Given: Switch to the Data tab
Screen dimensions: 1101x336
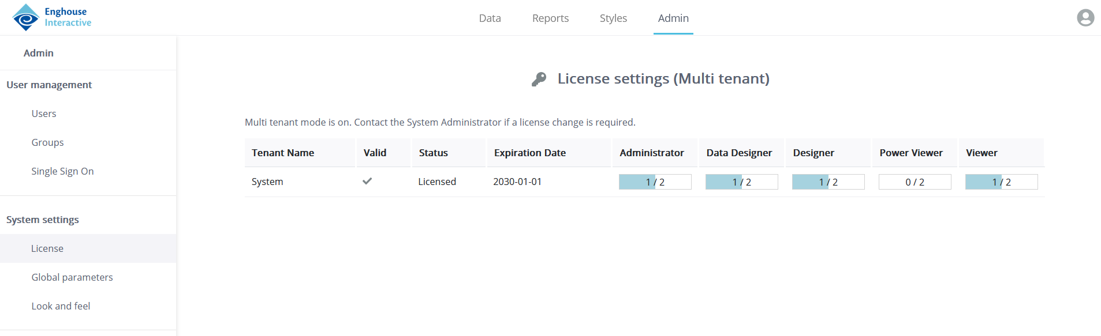Looking at the screenshot, I should point(490,18).
